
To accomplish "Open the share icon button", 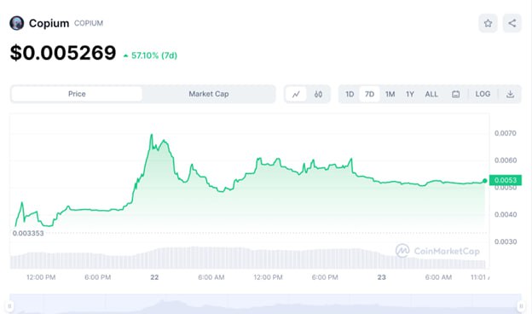I will coord(512,23).
